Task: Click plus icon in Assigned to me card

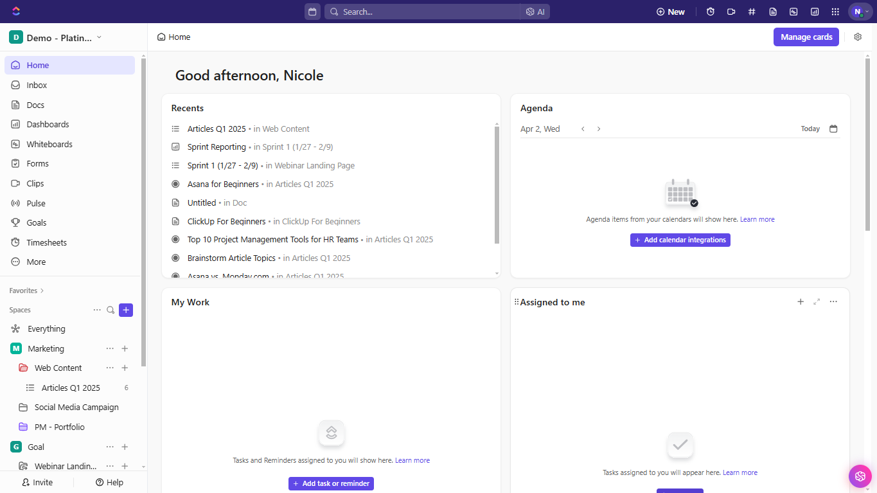Action: 801,301
